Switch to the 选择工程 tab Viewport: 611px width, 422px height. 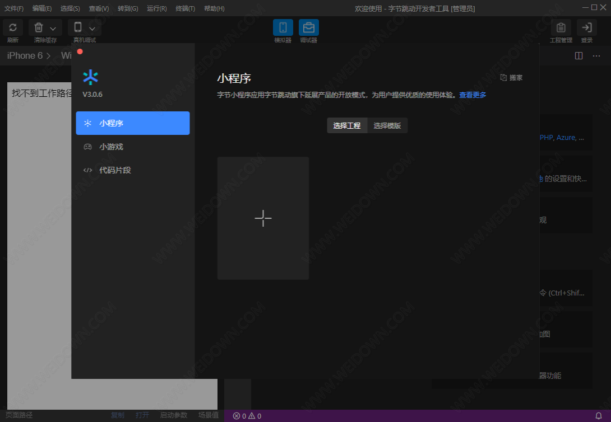click(347, 125)
